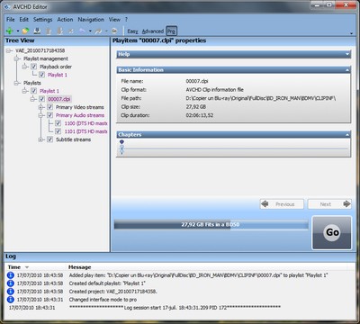360x324 pixels.
Task: Collapse the VAE_20100717184358 project node
Action: coord(9,50)
